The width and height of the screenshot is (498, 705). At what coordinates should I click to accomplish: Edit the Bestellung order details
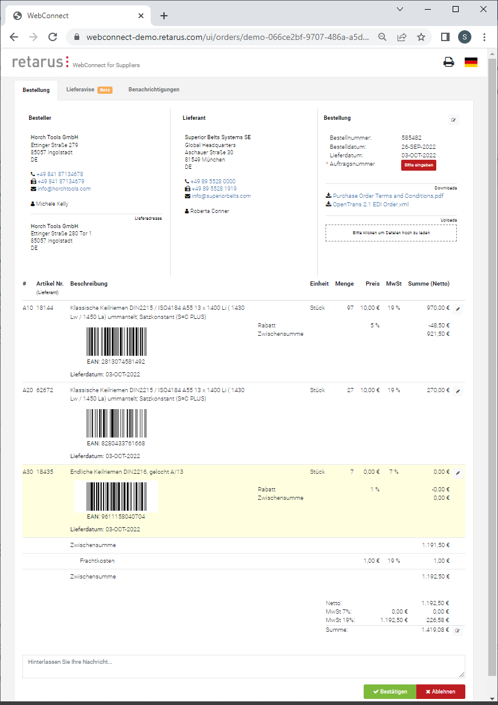pos(453,120)
